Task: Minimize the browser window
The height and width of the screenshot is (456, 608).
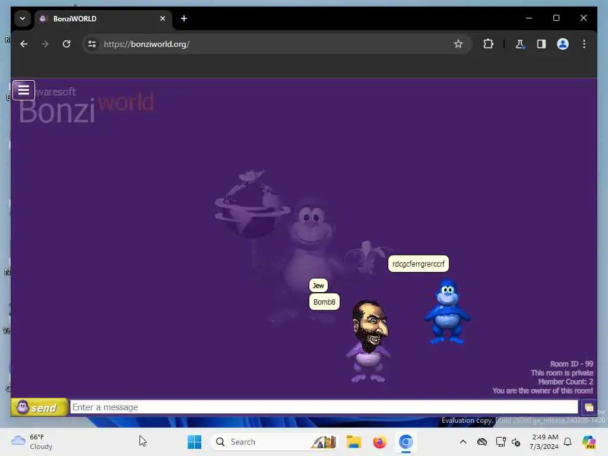Action: click(529, 18)
